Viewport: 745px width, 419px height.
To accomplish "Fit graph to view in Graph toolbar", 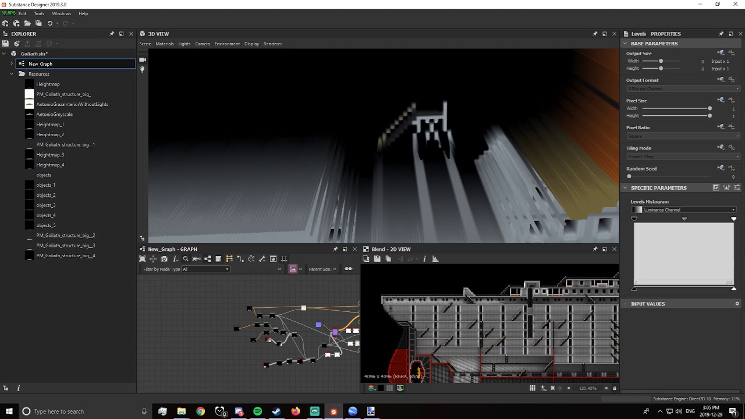I will pyautogui.click(x=142, y=259).
